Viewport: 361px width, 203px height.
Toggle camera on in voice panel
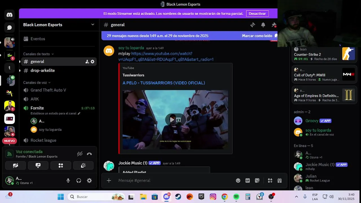16,166
